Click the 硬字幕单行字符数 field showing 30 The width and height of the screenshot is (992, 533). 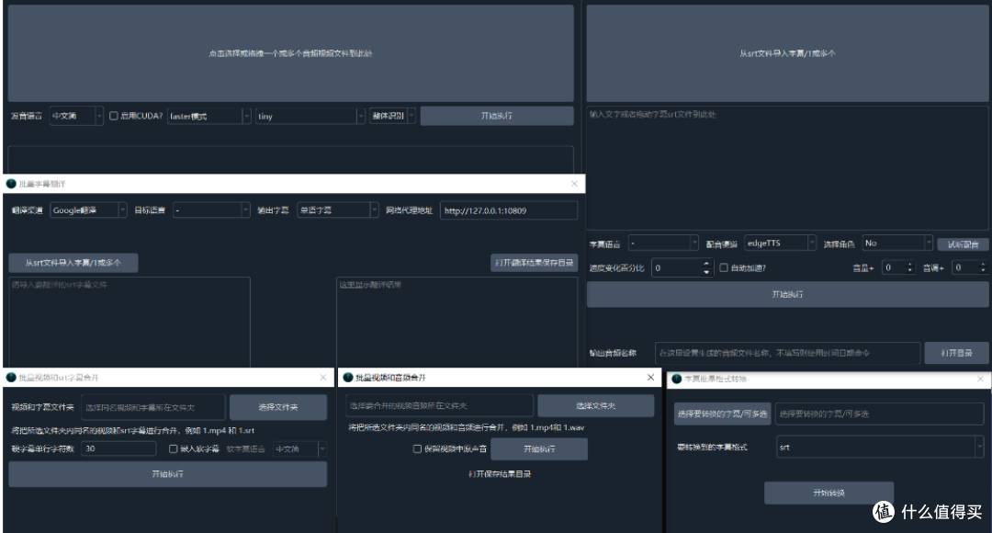(x=118, y=448)
